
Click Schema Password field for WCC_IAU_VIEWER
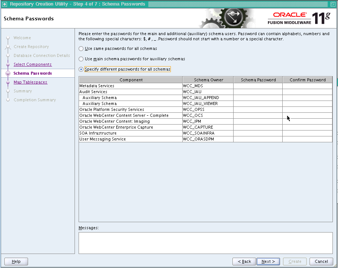click(258, 104)
